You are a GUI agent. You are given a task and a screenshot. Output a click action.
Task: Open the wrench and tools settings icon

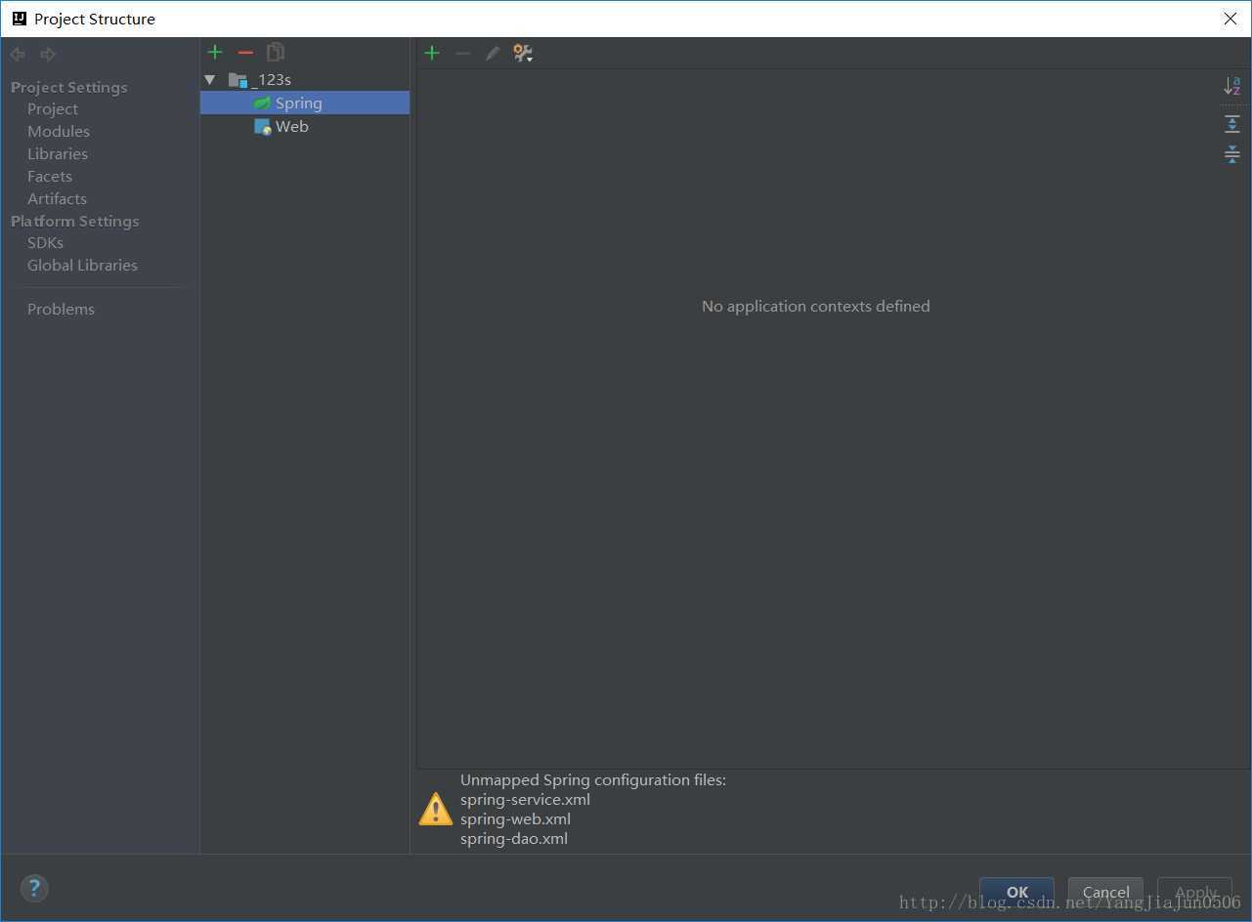coord(523,53)
